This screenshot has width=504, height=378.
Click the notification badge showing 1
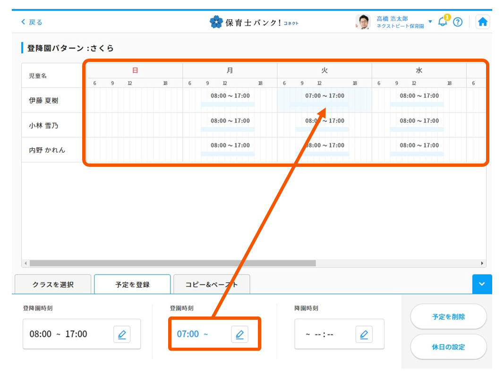click(446, 17)
